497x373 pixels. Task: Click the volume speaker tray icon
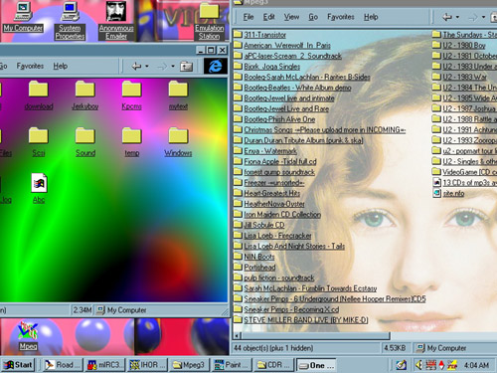(x=418, y=365)
